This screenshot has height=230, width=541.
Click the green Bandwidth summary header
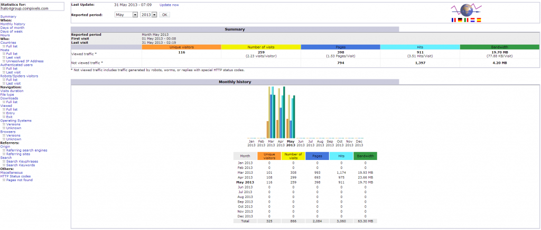click(x=499, y=47)
